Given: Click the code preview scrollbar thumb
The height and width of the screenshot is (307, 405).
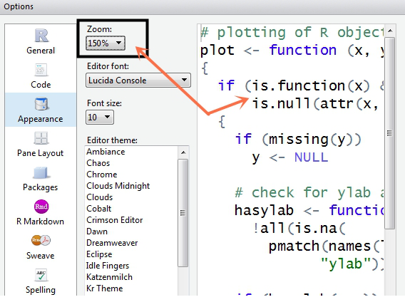Looking at the screenshot, I should pyautogui.click(x=390, y=133).
